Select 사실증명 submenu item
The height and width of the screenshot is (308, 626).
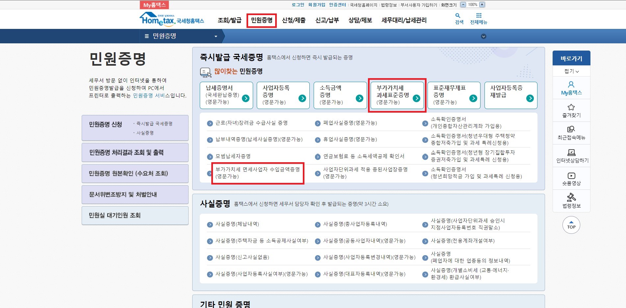145,133
